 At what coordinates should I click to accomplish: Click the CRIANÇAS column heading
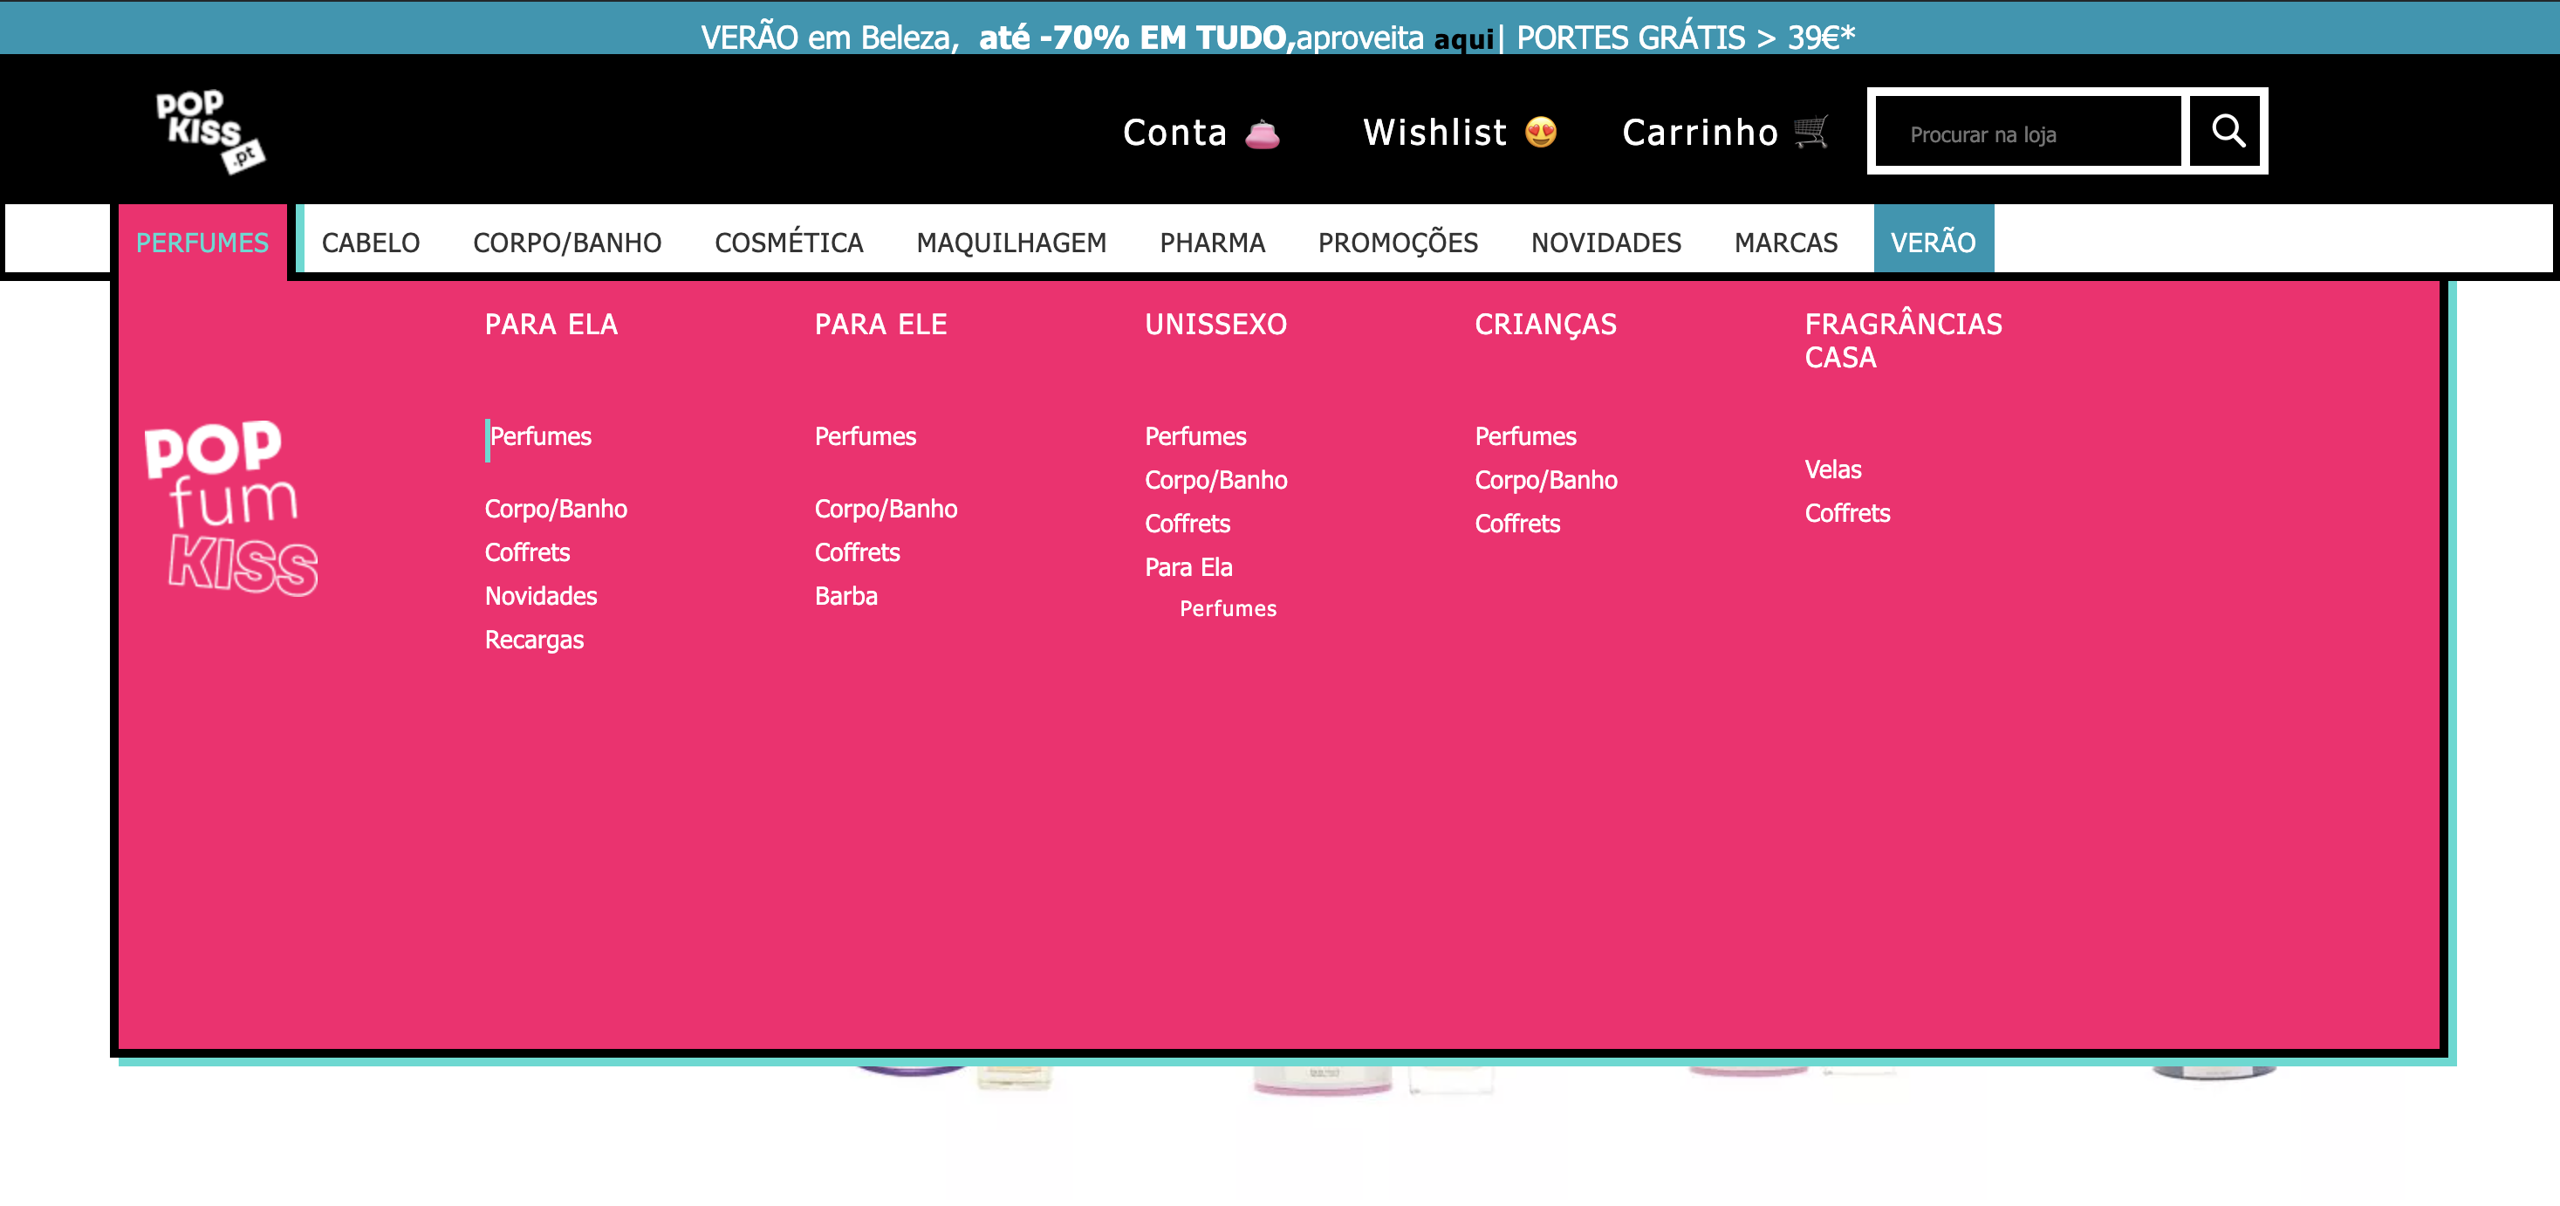[1544, 324]
